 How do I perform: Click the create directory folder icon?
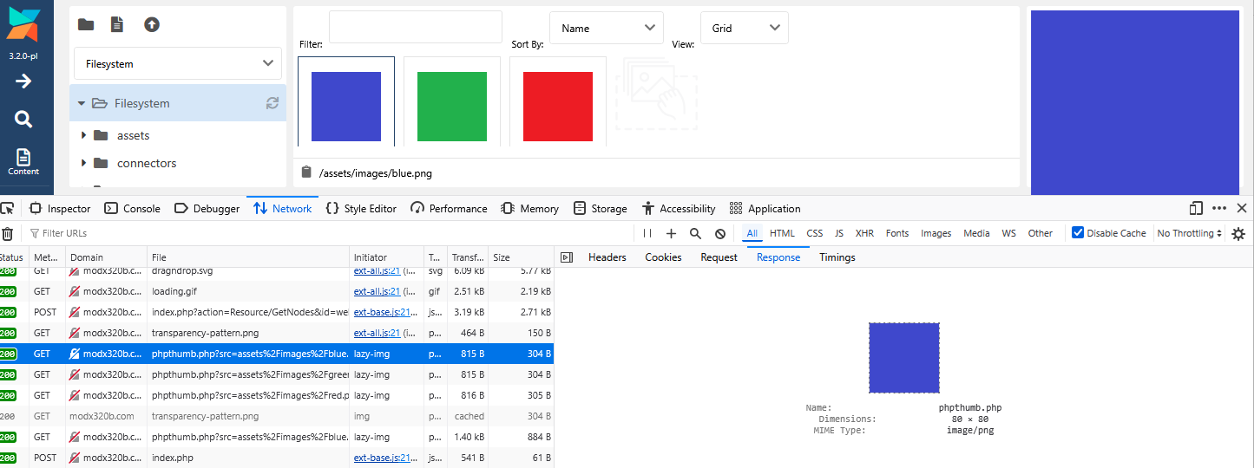(x=86, y=25)
